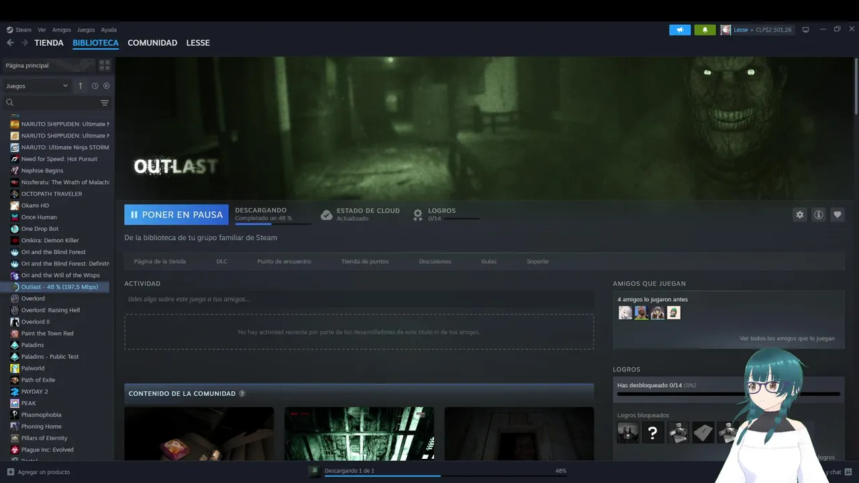View the fourth locked achievement icon

[x=703, y=433]
